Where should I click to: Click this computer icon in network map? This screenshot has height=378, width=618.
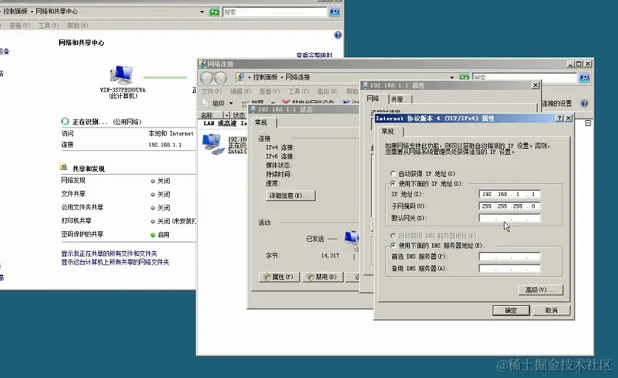[122, 75]
